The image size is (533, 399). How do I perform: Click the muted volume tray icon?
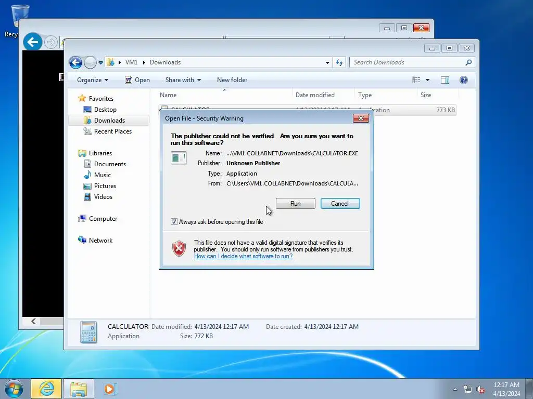[480, 390]
